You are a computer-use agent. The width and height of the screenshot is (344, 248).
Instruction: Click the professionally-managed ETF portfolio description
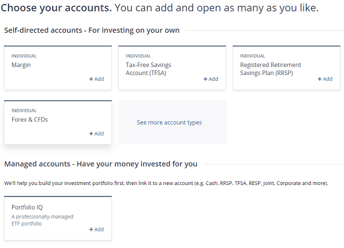point(42,220)
